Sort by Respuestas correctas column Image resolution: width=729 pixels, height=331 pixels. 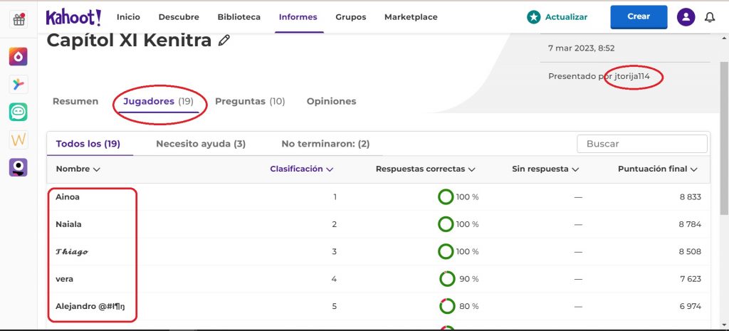pos(425,169)
